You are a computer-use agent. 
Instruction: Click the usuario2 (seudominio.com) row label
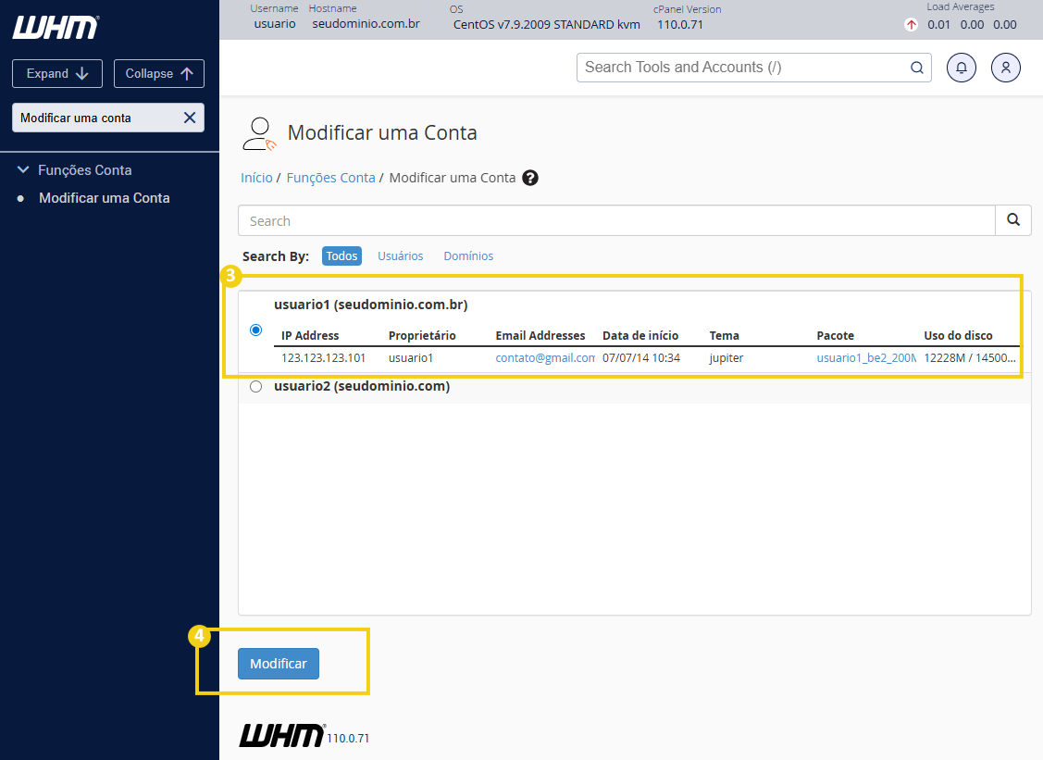pyautogui.click(x=362, y=387)
